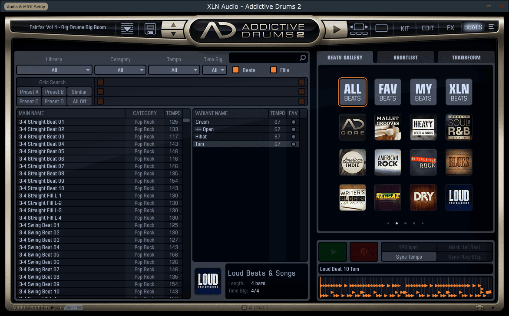Go to previous gallery page arrow

388,223
